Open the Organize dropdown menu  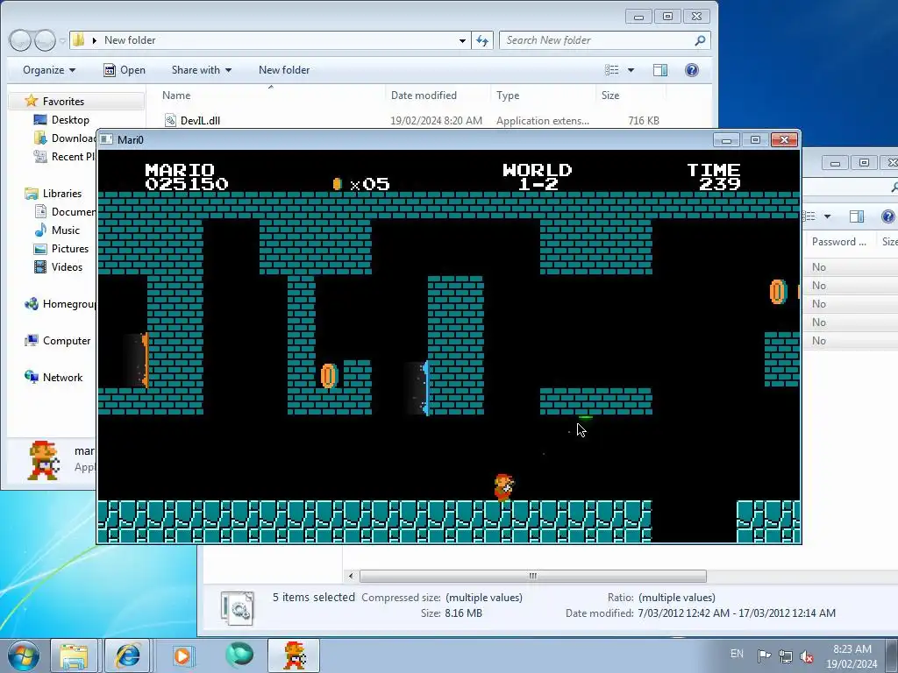[x=49, y=70]
